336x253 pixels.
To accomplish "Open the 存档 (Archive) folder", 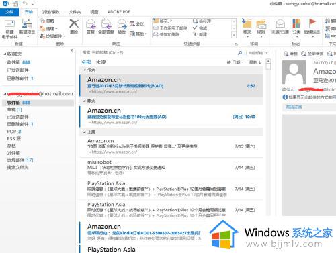I will [11, 146].
